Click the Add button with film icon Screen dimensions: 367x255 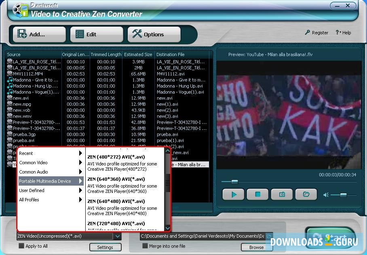point(39,34)
